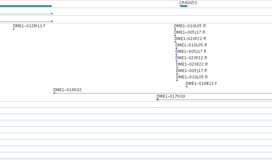Click the DME1-017K09 label
The image size is (272, 160).
pos(171,96)
